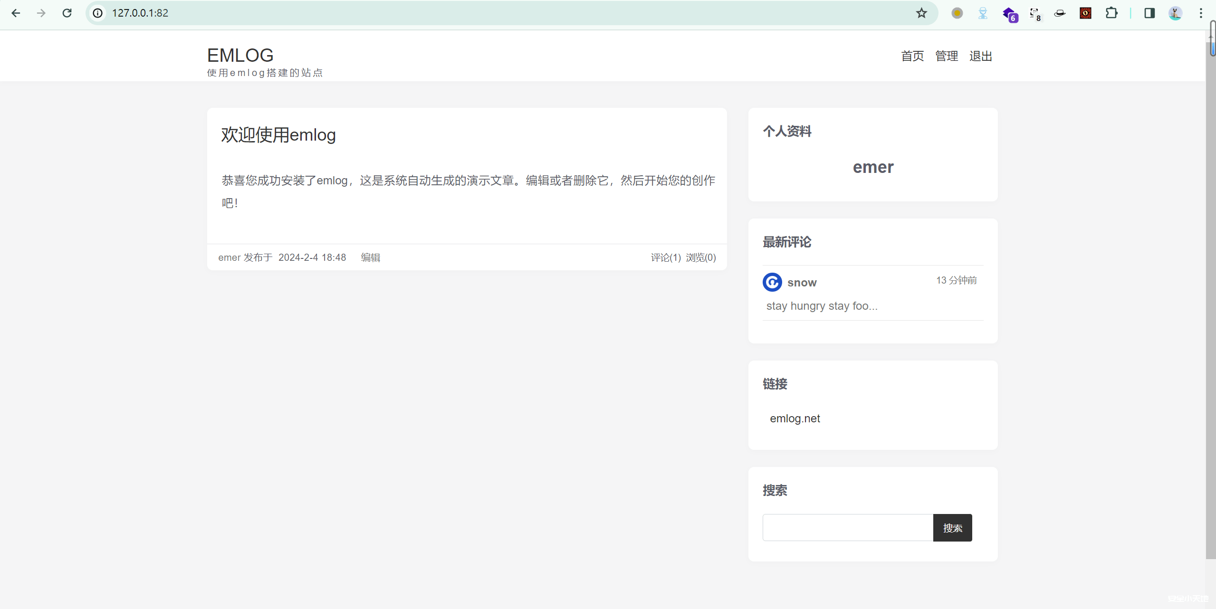This screenshot has width=1216, height=609.
Task: Select 首页 in the site navigation
Action: 912,56
